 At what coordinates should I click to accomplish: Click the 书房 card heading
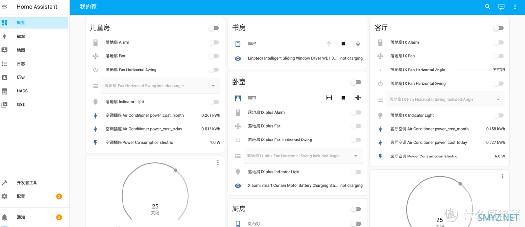tap(239, 28)
